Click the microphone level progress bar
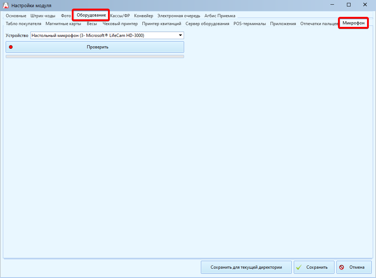Viewport: 376px width, 278px height. (95, 56)
